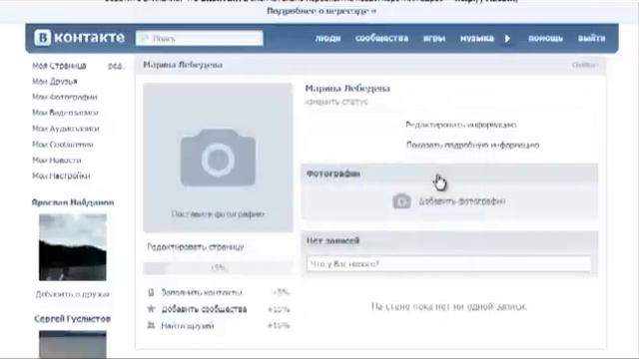Click Добавить в друзья under suggested friend
Viewport: 639px width, 359px height.
(73, 294)
